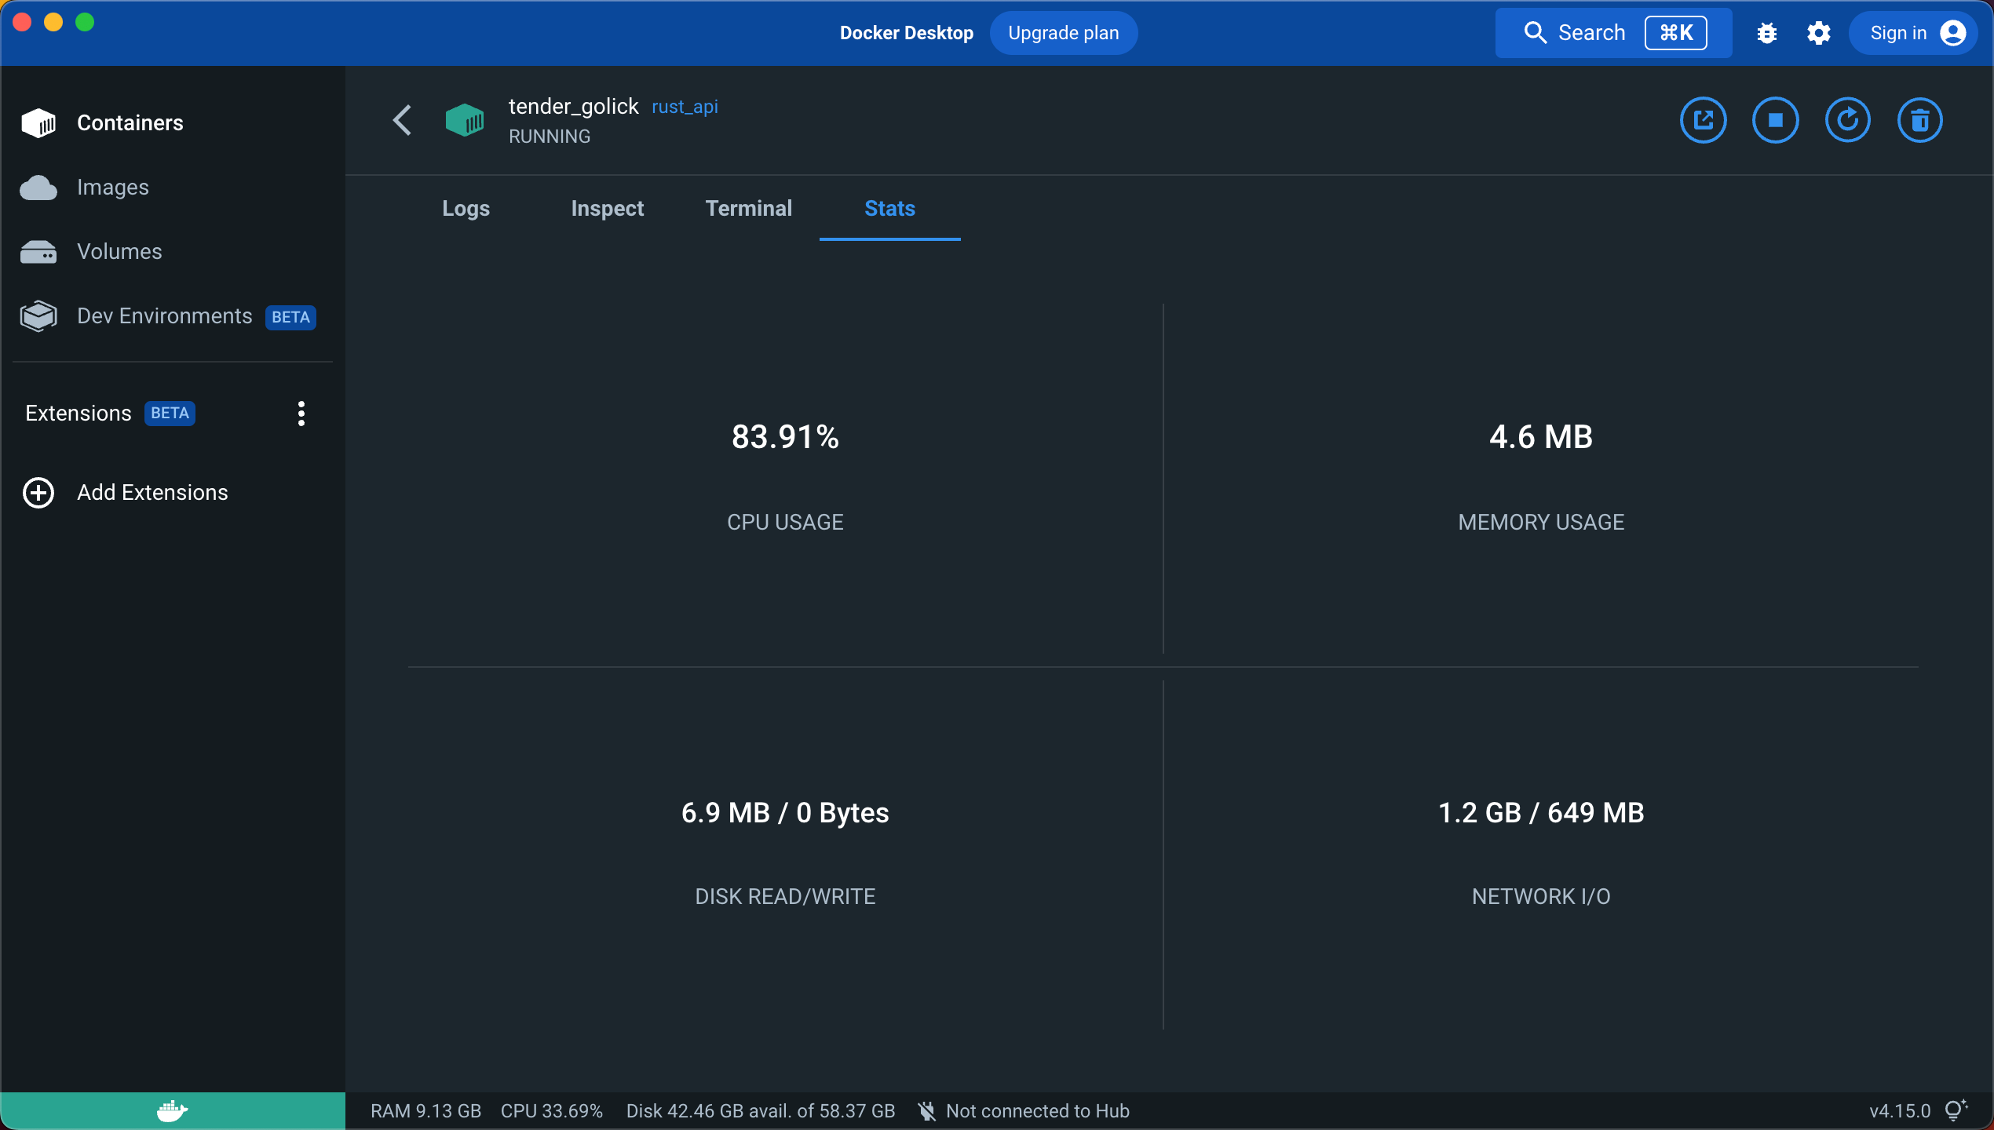Open Docker settings gear
Image resolution: width=1994 pixels, height=1130 pixels.
click(1818, 33)
